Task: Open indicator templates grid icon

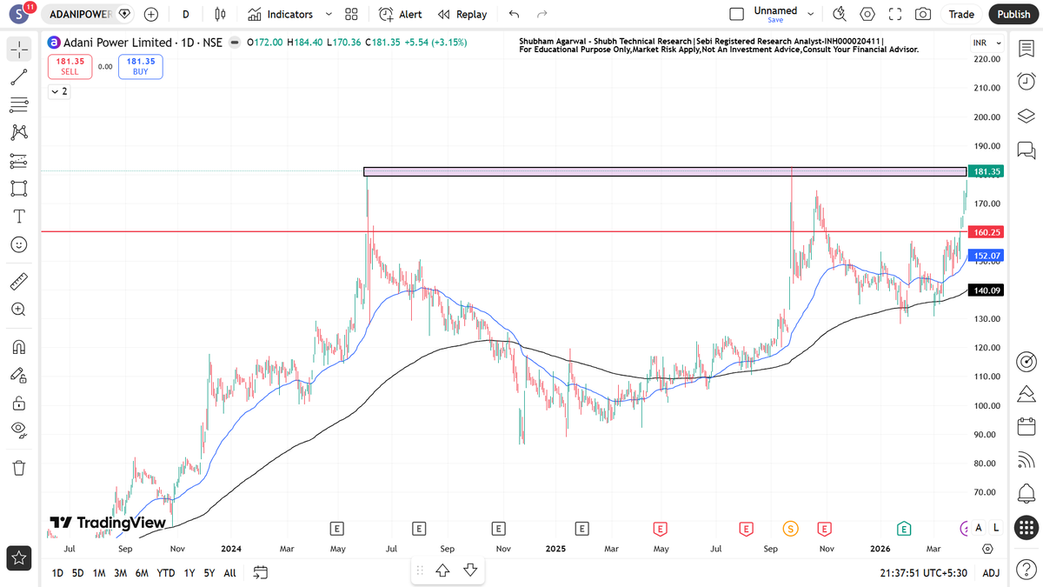Action: (351, 14)
